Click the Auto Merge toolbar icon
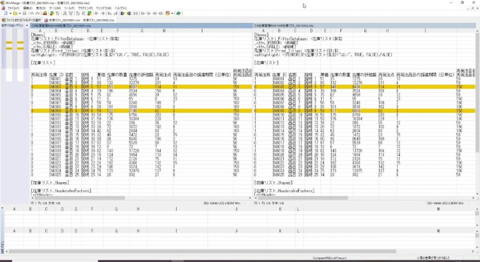The height and width of the screenshot is (262, 480). tap(135, 14)
